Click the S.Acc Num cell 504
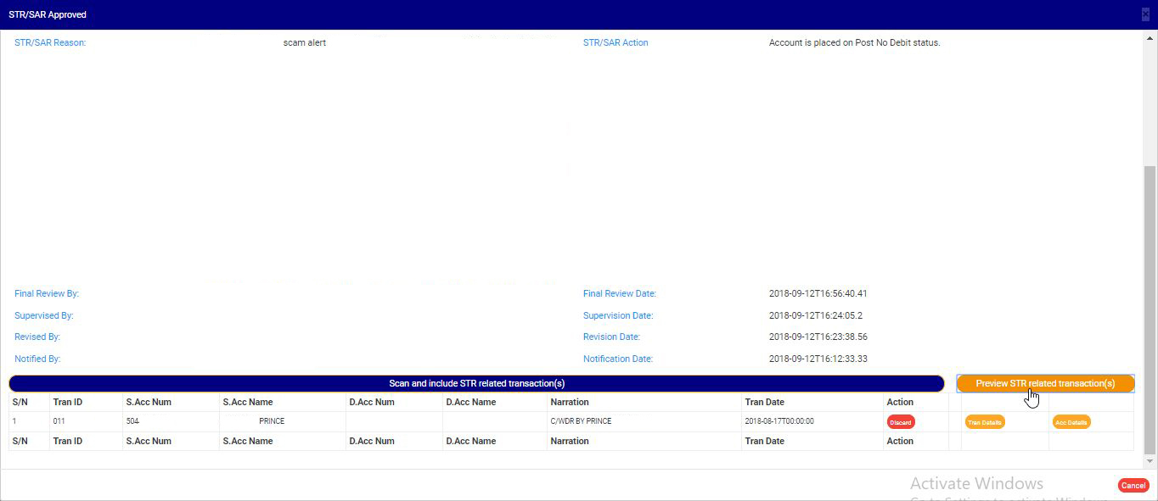 click(x=132, y=421)
